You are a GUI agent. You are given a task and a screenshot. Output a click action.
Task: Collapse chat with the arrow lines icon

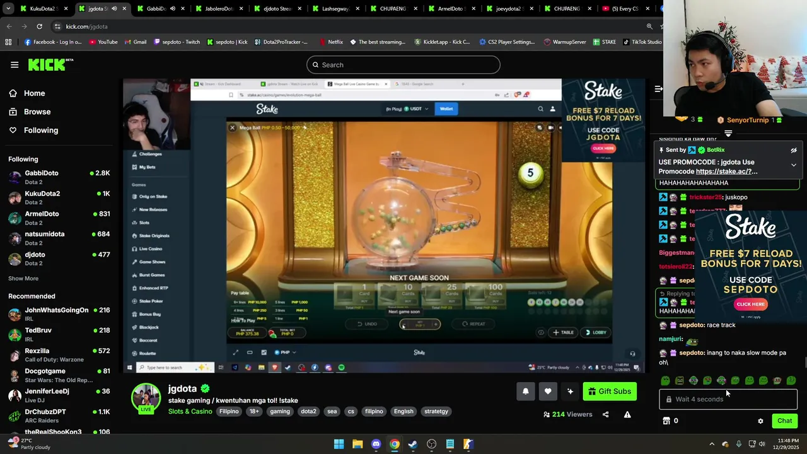tap(659, 89)
